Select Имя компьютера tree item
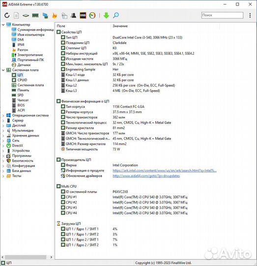Viewport: 257px width, 266px height. coord(28,35)
